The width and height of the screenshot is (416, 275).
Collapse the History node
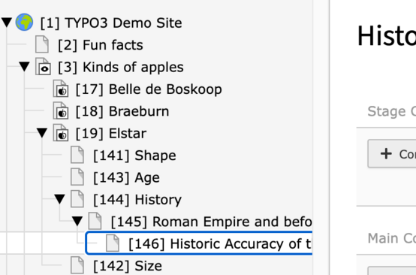pyautogui.click(x=59, y=199)
